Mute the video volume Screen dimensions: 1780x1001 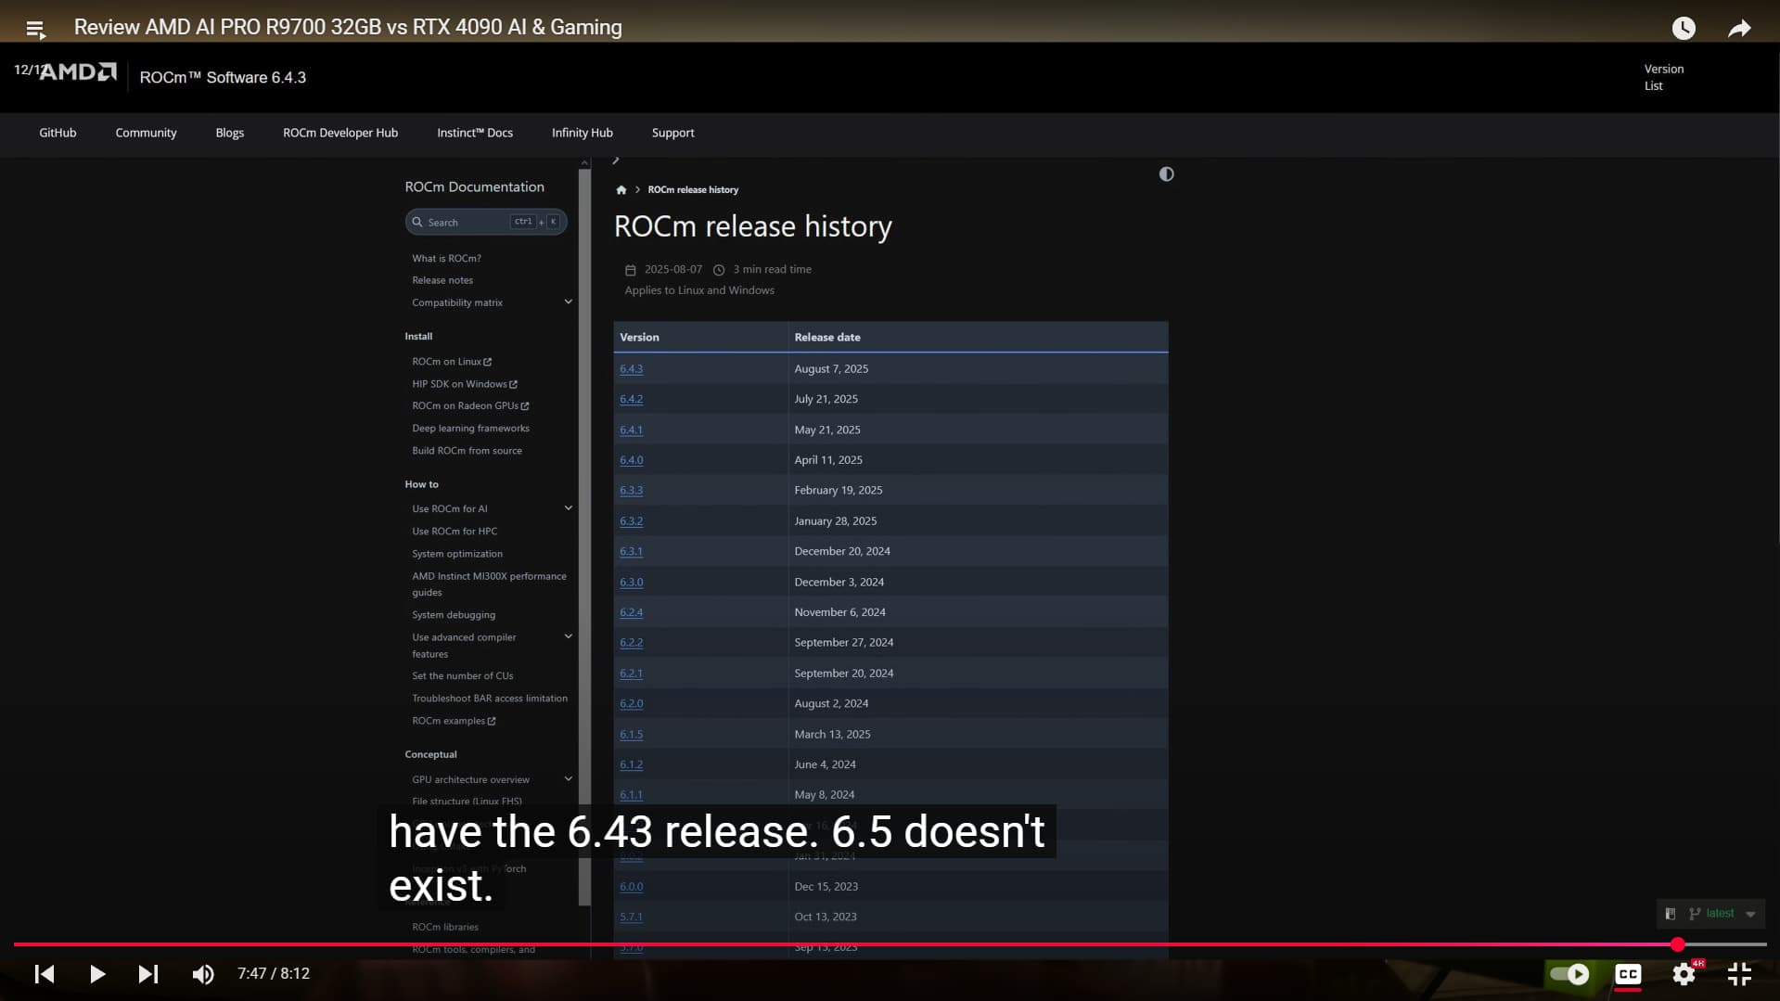pos(202,973)
